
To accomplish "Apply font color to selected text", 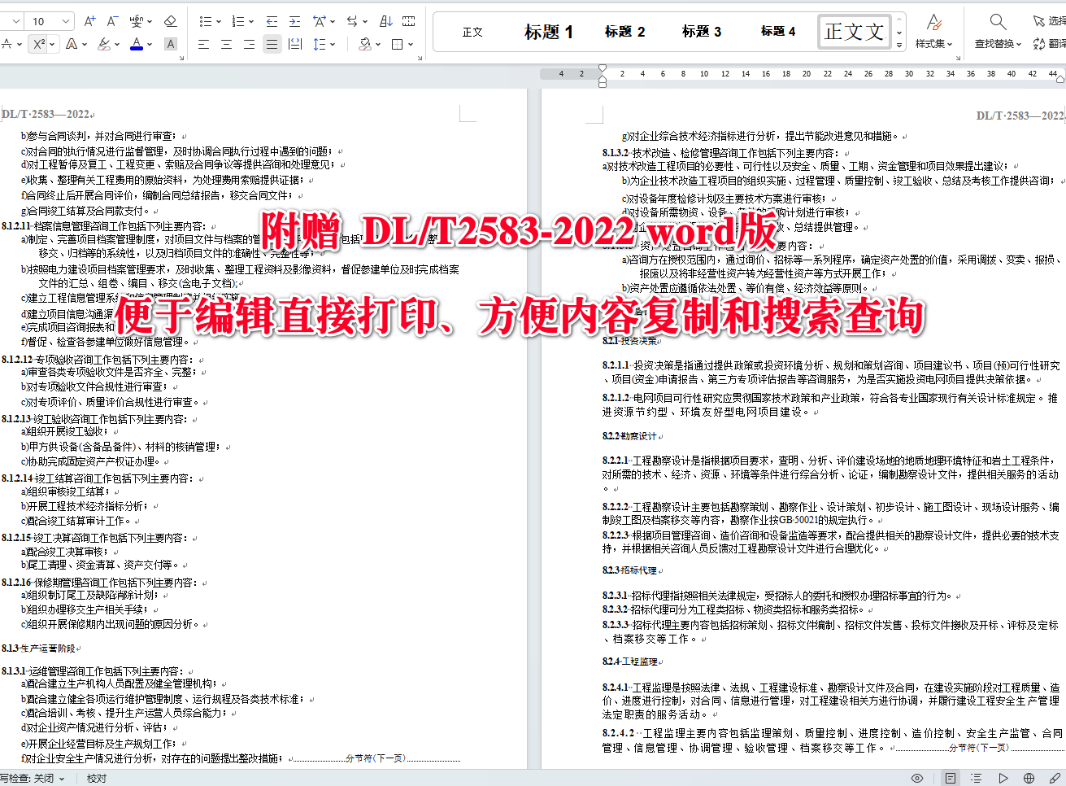I will click(x=136, y=42).
